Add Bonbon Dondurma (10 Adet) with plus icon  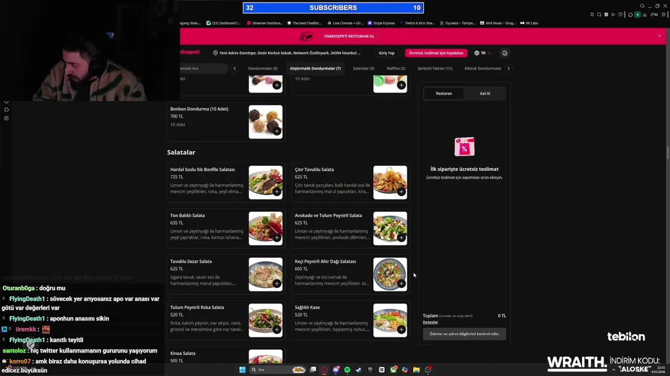(x=277, y=131)
